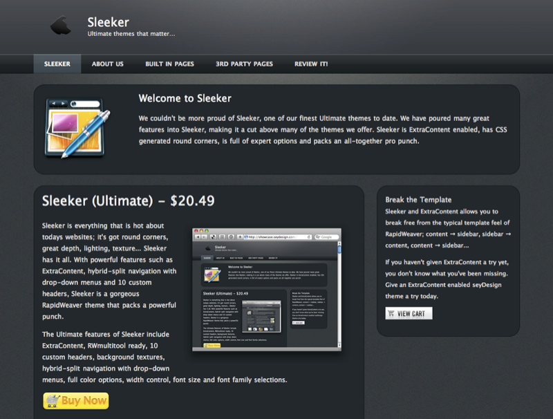Click the Sleeker site title text
The image size is (553, 419).
pos(109,22)
